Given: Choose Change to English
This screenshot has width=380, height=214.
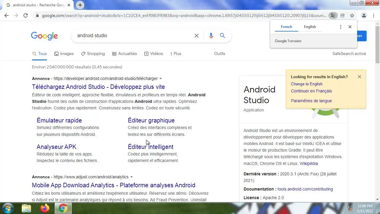Looking at the screenshot, I should click(x=307, y=84).
